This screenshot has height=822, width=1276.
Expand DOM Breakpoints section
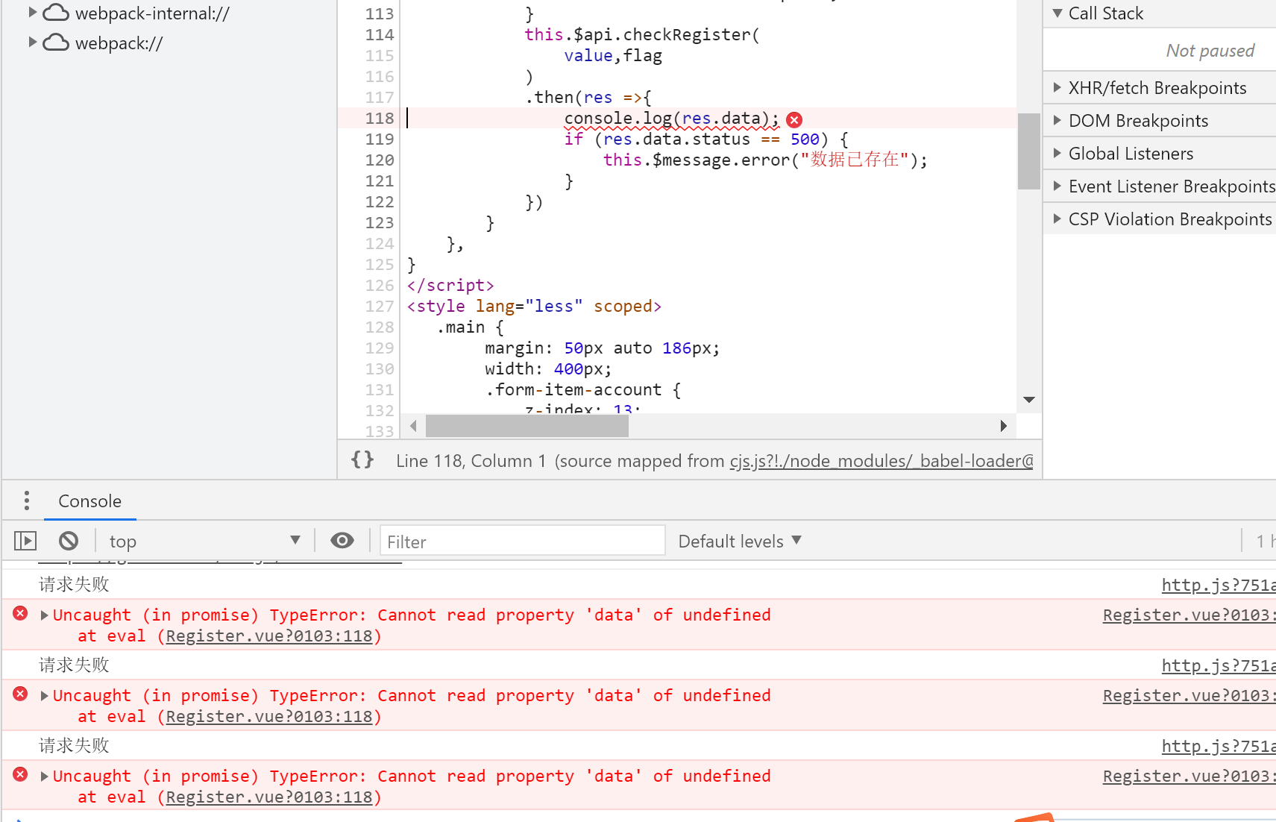[x=1057, y=120]
